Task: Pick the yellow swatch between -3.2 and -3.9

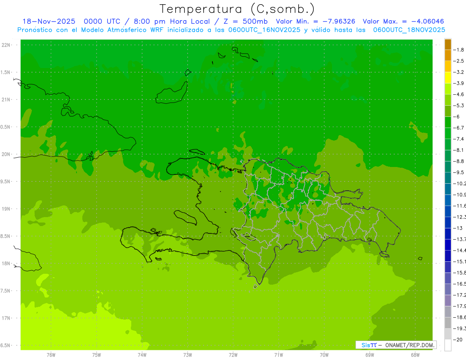Action: 448,78
